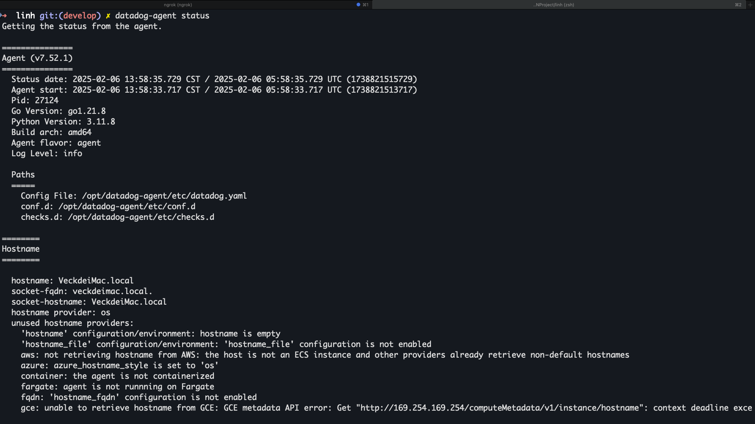Image resolution: width=755 pixels, height=424 pixels.
Task: Click the GCE metadata hostname URL
Action: tap(499, 408)
